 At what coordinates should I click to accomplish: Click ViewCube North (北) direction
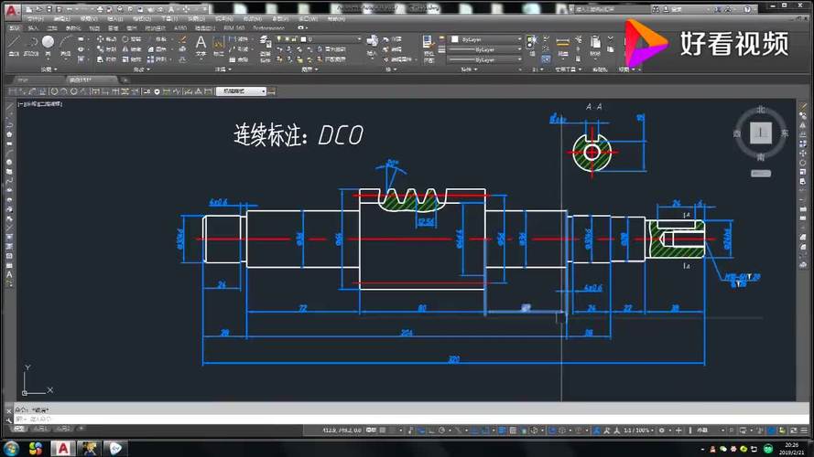pos(761,110)
